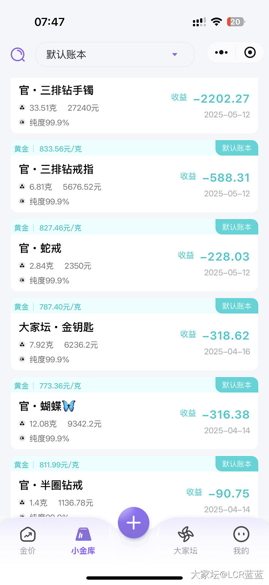Select the 小金库 tab
The width and height of the screenshot is (269, 585).
pyautogui.click(x=83, y=540)
